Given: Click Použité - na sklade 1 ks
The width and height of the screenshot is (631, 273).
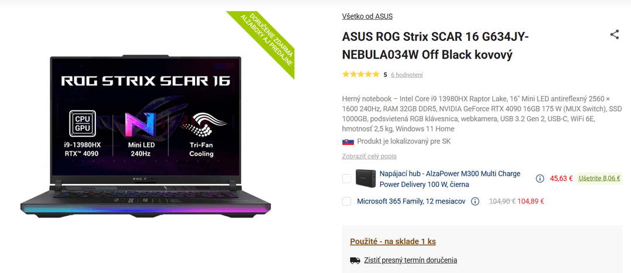Looking at the screenshot, I should [393, 241].
